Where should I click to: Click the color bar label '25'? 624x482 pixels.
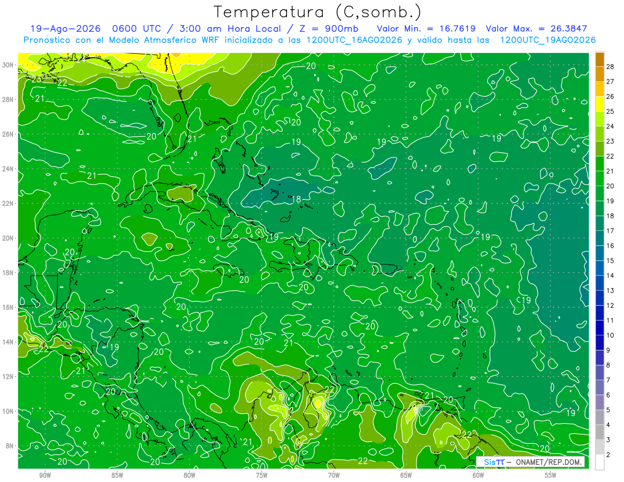click(610, 111)
